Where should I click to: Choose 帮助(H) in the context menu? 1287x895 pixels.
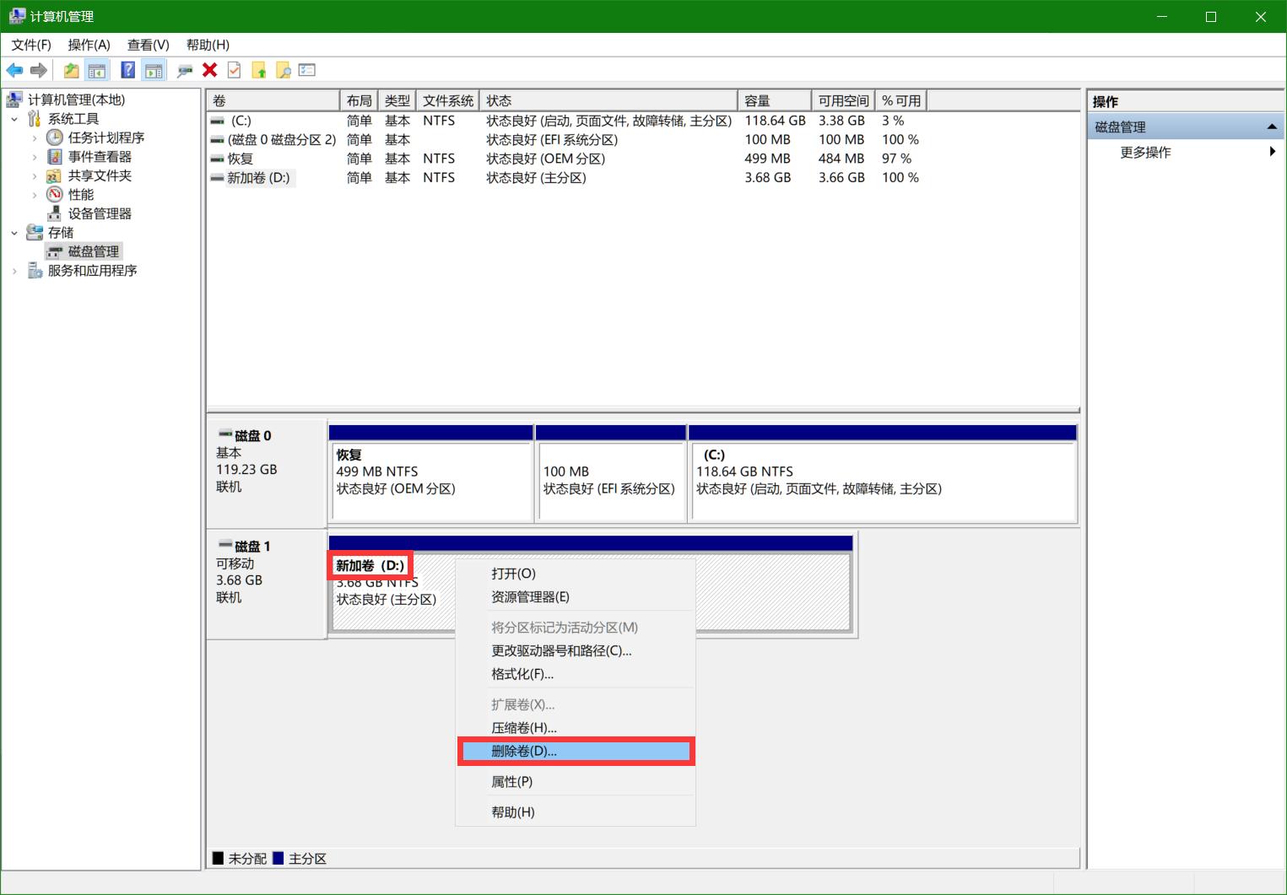(x=575, y=812)
